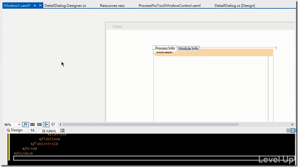Screen dimensions: 298x167
Task: Click the </Window> closing tag in XAML
Action: 23,153
